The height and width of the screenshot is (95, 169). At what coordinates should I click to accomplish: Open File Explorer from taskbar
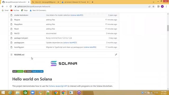[18, 93]
